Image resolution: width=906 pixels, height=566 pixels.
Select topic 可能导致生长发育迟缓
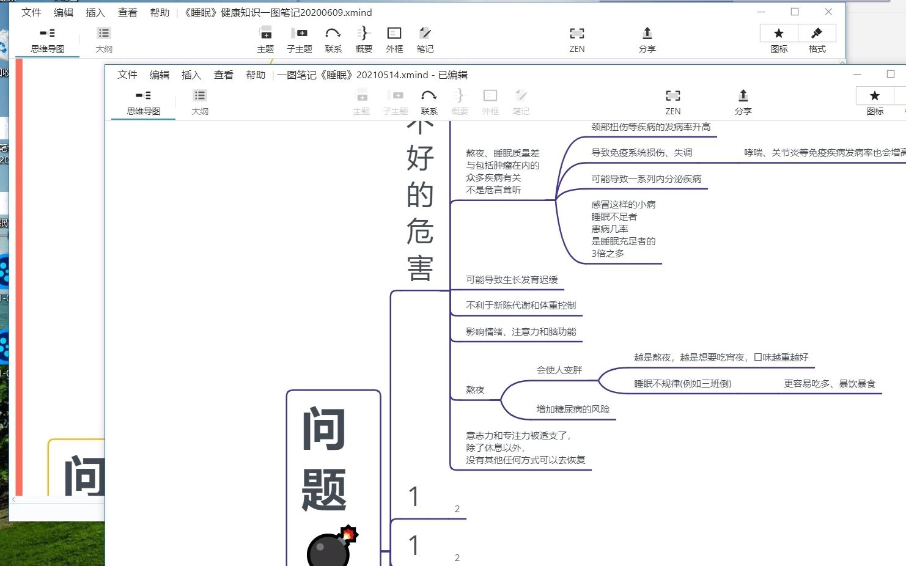(x=512, y=279)
